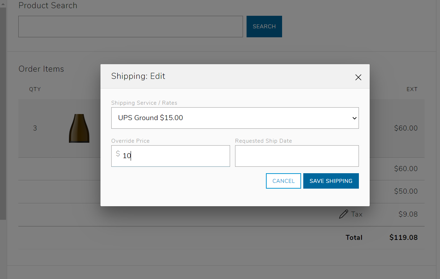This screenshot has height=279, width=440.
Task: Focus the Product Search text box
Action: pos(130,26)
